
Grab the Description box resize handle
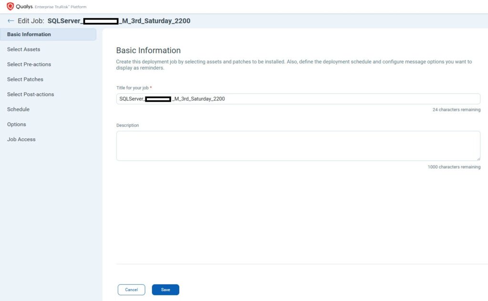pos(478,158)
